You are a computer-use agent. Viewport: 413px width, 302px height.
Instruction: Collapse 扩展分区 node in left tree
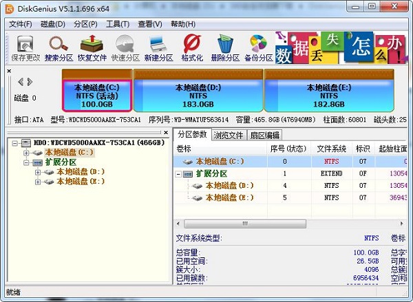tap(26, 162)
